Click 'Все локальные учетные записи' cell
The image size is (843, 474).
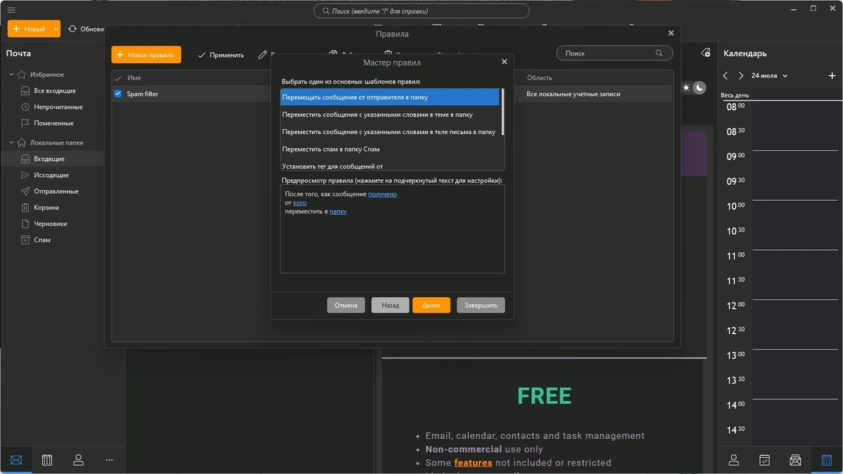[573, 93]
